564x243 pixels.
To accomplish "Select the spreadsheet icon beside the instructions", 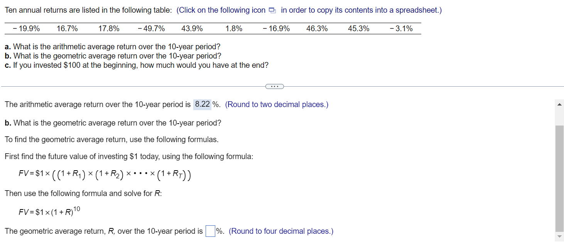I will tap(272, 10).
